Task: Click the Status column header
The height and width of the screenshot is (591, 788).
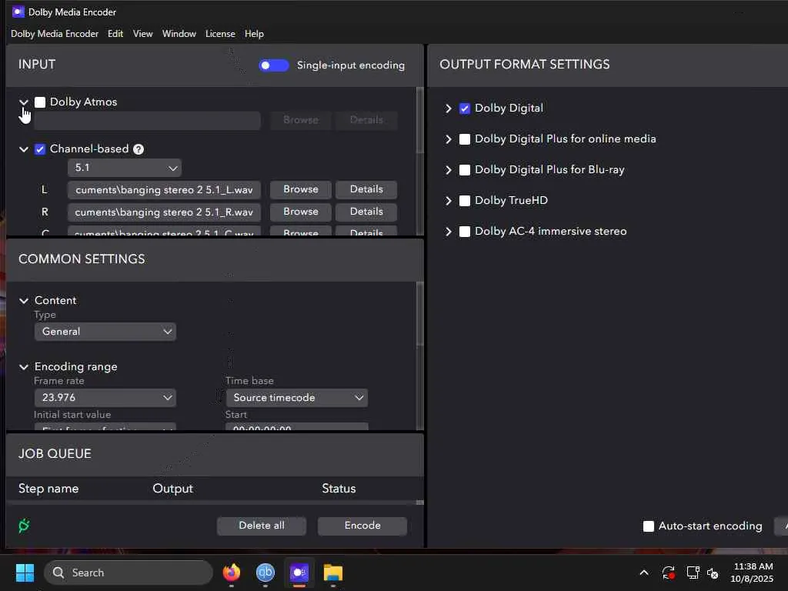Action: pyautogui.click(x=339, y=489)
